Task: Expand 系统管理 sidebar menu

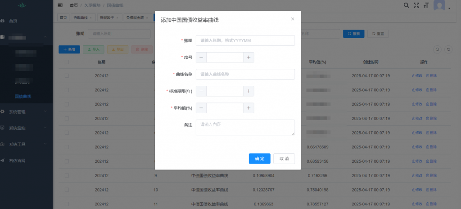Action: click(26, 111)
